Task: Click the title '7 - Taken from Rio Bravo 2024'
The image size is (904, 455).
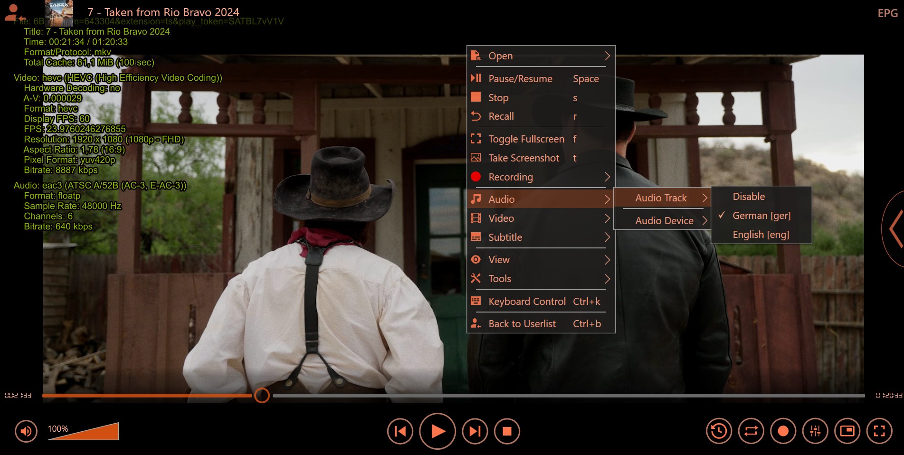Action: (163, 12)
